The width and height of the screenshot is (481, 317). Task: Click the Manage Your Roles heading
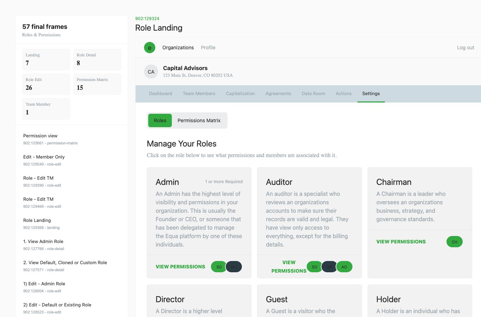point(182,144)
